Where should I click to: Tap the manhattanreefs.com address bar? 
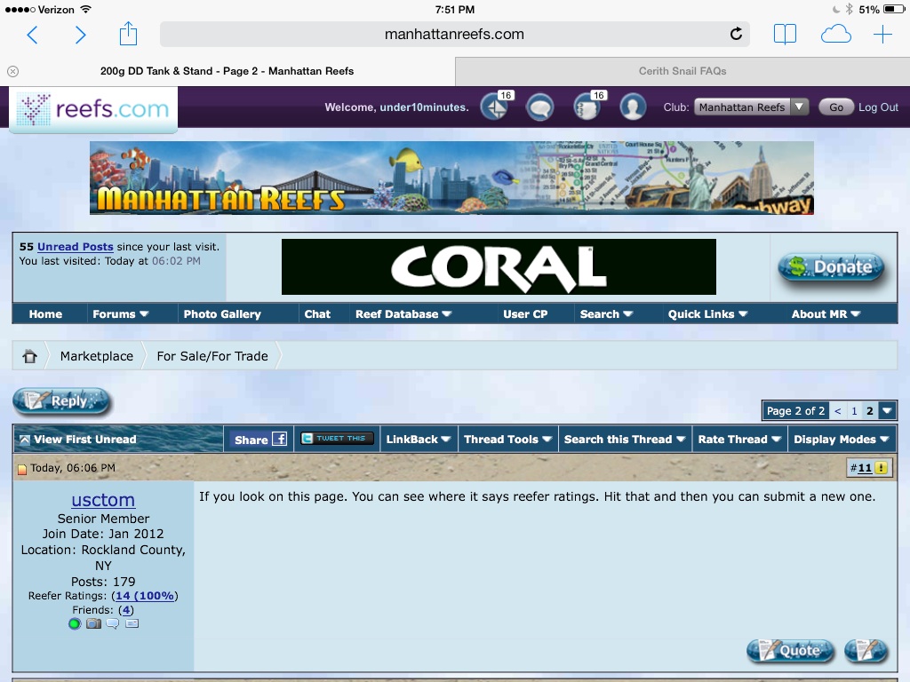coord(454,35)
